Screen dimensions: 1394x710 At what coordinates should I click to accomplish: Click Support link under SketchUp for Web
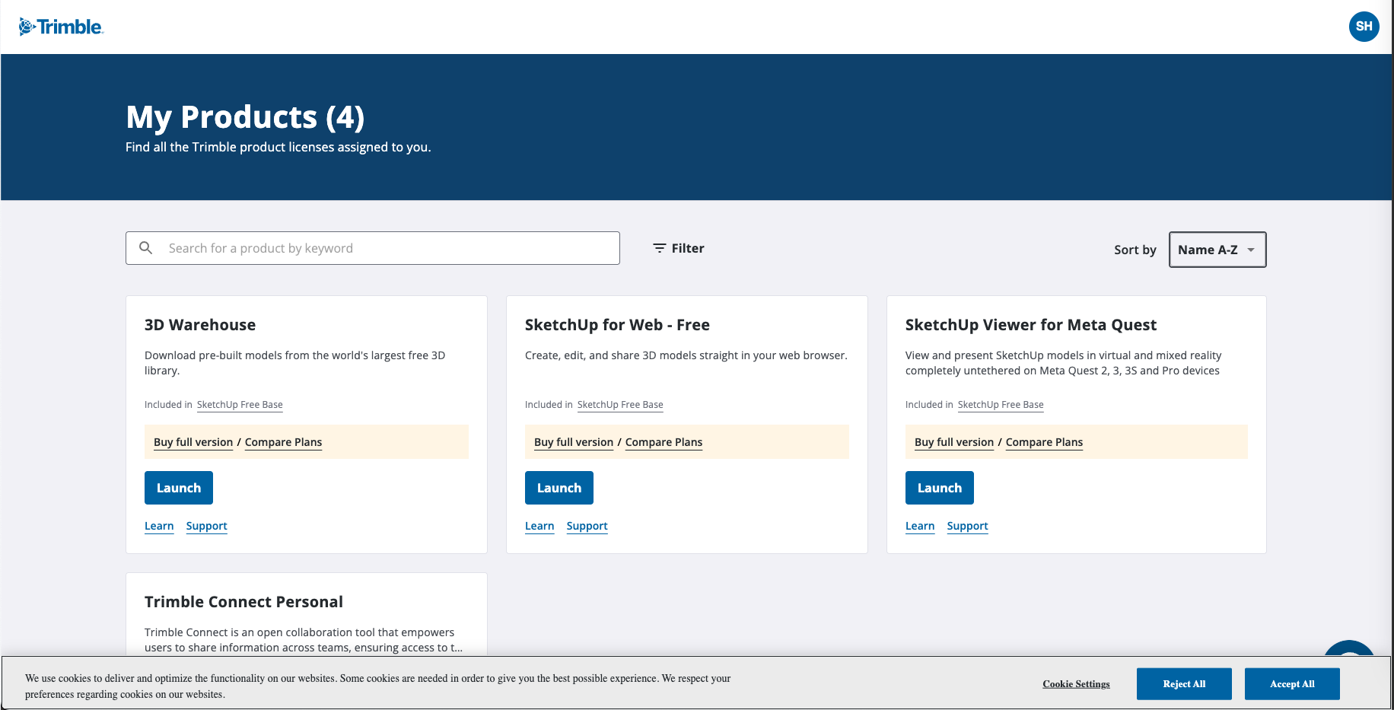587,526
